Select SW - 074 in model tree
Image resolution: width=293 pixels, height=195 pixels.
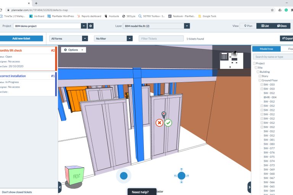pyautogui.click(x=269, y=161)
